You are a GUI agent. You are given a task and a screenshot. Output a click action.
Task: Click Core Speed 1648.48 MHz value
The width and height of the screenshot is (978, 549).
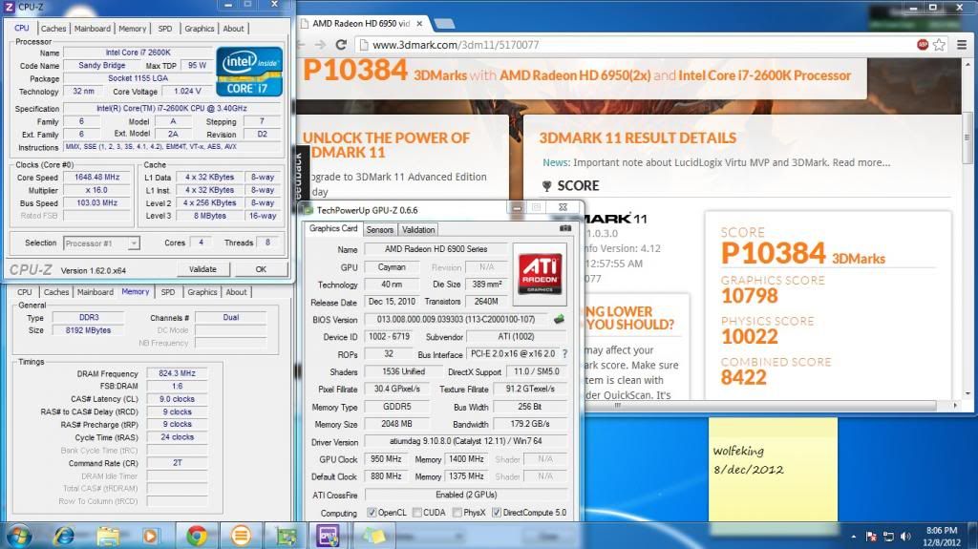(x=97, y=178)
